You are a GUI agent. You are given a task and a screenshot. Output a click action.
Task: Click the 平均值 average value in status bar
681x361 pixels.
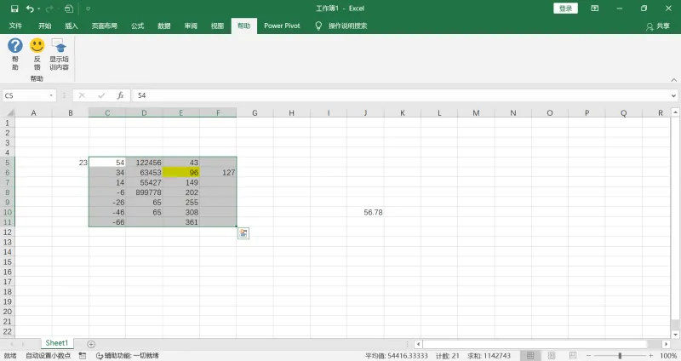[397, 356]
